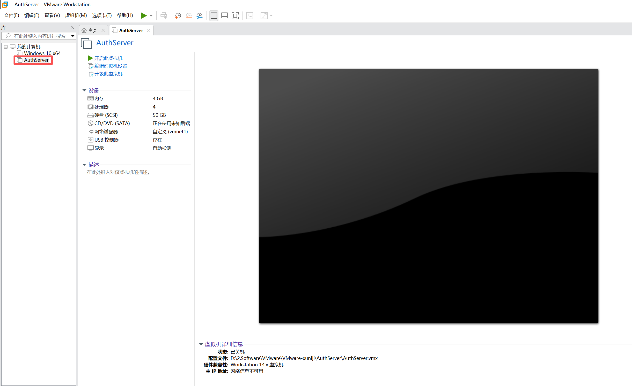Click the USB 控制器 device icon
632x386 pixels.
pos(90,140)
